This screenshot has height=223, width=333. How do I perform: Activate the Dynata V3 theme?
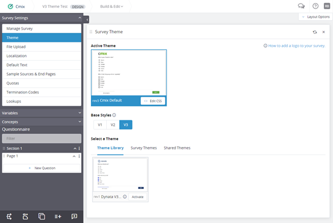click(x=137, y=197)
